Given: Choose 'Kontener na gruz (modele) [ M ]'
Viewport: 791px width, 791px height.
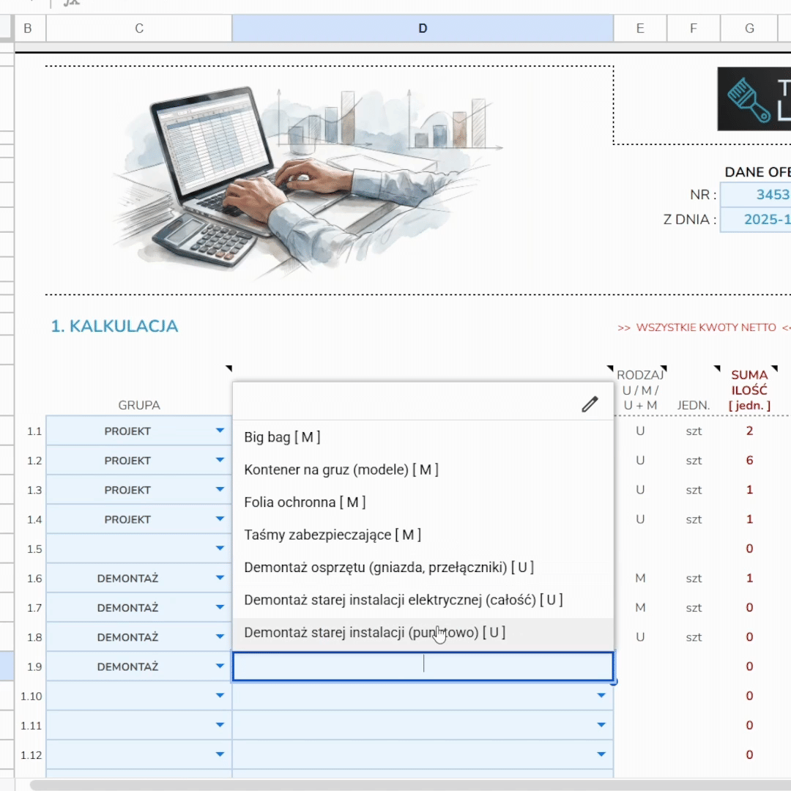Looking at the screenshot, I should [341, 469].
